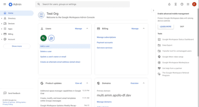Collapse the Product updates card

pos(87,83)
